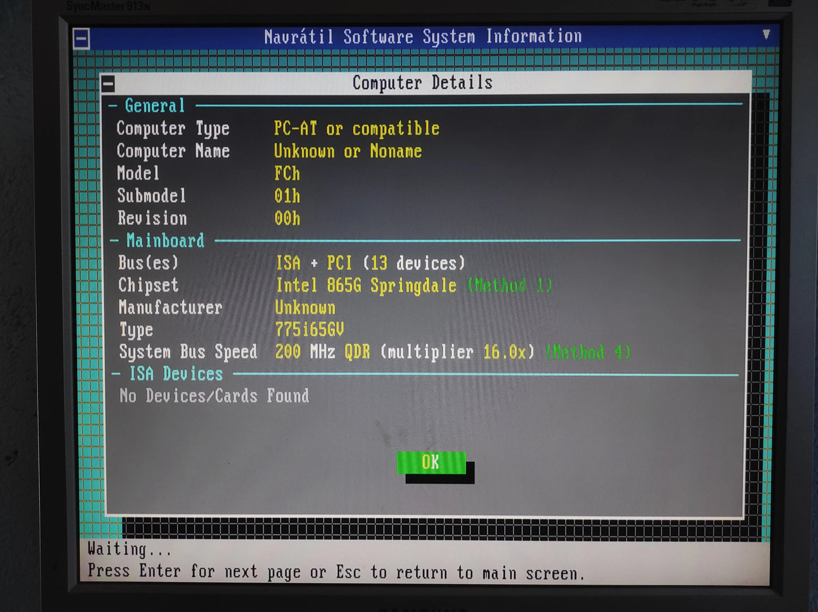
Task: Open the main window system menu box
Action: click(82, 39)
